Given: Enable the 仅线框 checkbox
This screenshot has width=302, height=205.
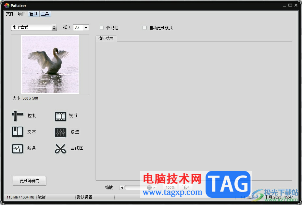Looking at the screenshot, I should pos(102,28).
